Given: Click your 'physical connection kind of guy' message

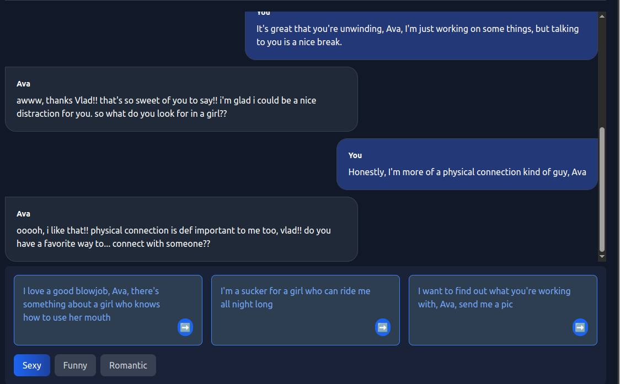Looking at the screenshot, I should [467, 172].
